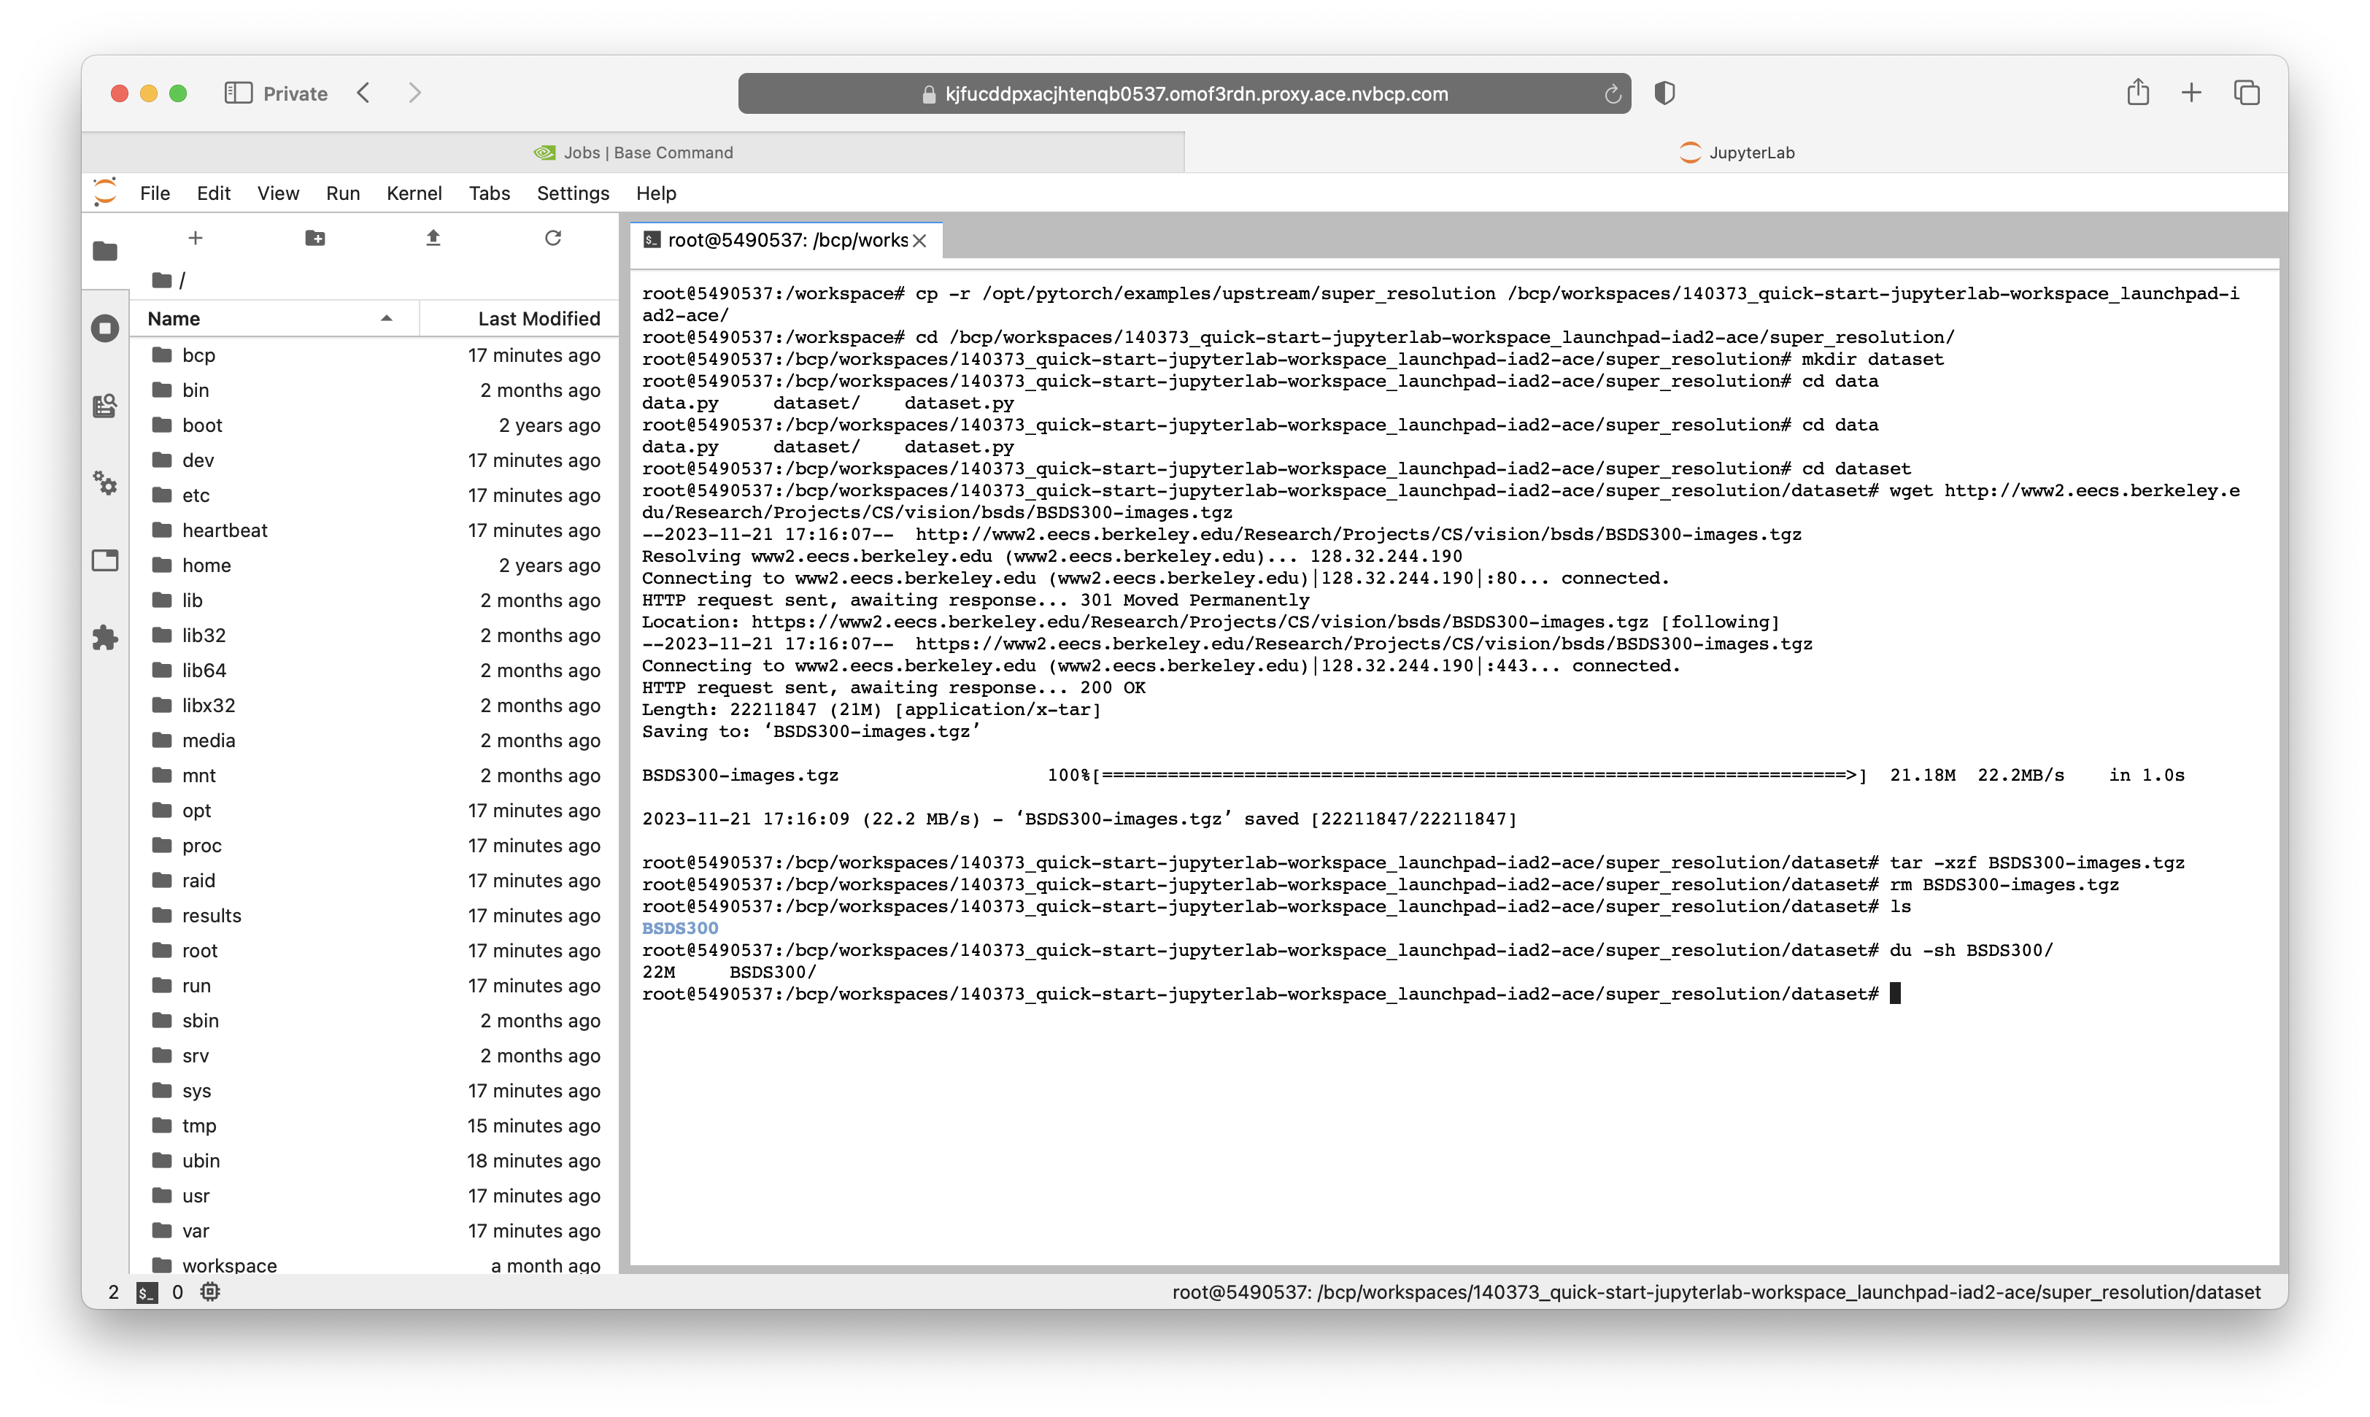Select the media folder
This screenshot has width=2370, height=1417.
click(x=374, y=740)
